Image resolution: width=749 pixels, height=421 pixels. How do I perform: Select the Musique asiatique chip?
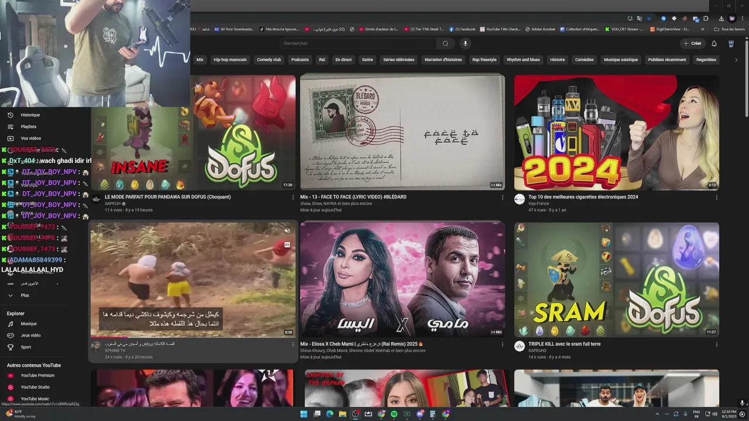click(x=621, y=60)
